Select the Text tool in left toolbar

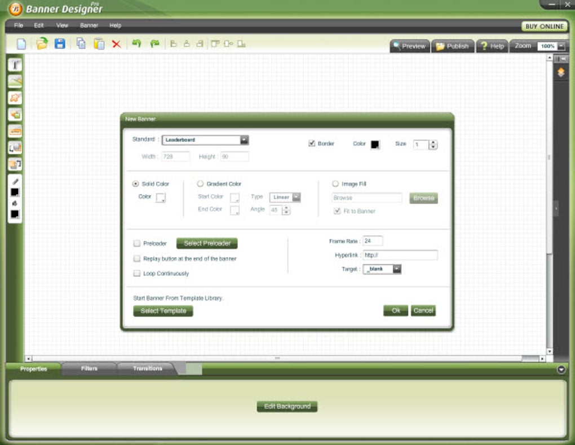pos(15,65)
